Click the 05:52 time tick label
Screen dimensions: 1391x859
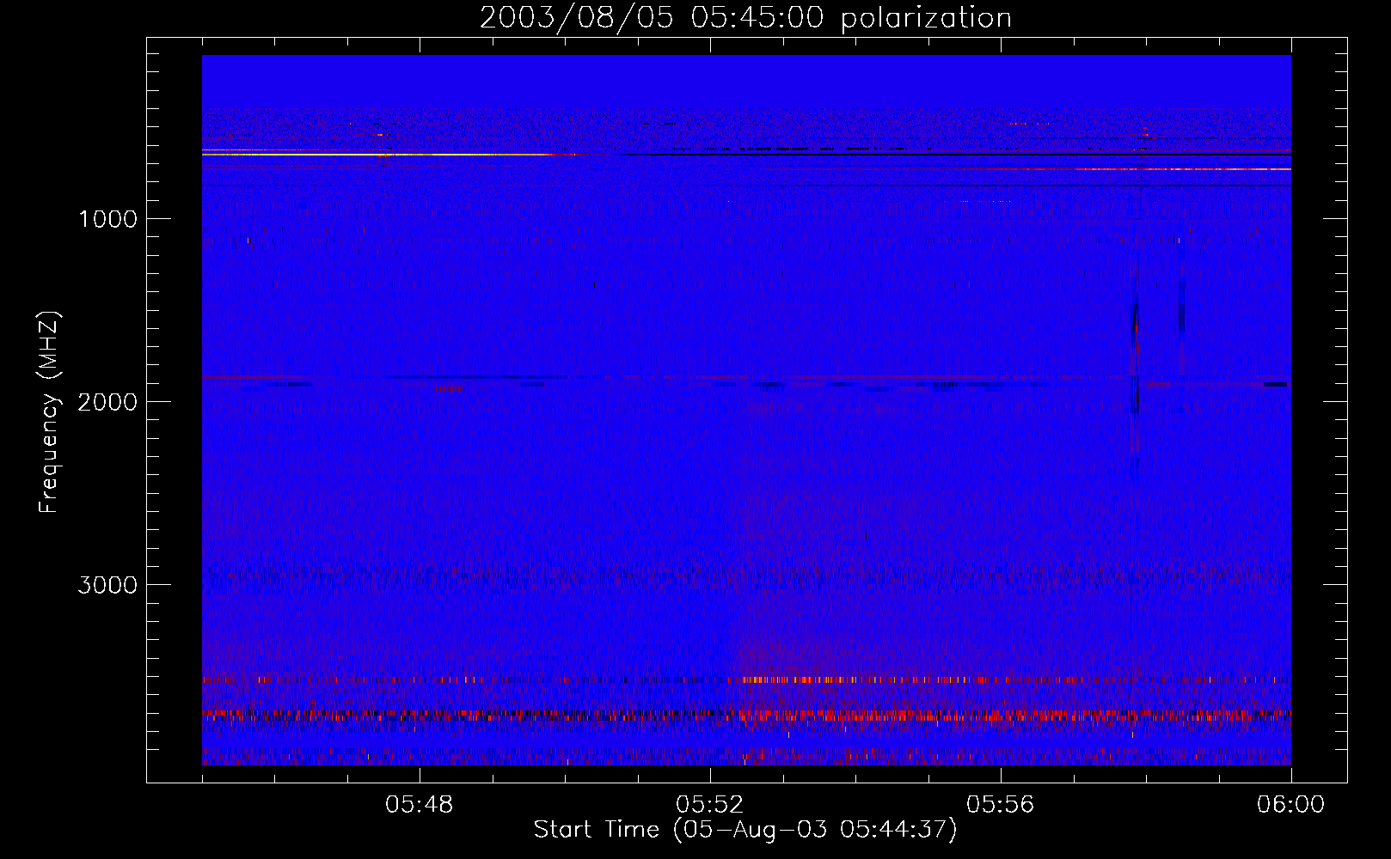710,805
